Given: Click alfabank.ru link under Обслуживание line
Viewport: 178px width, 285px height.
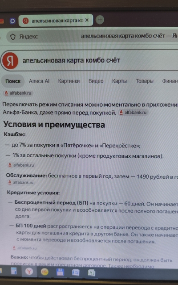Looking at the screenshot, I should 21,182.
